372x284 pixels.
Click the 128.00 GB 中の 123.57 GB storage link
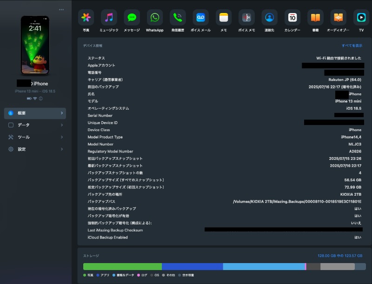pyautogui.click(x=340, y=256)
